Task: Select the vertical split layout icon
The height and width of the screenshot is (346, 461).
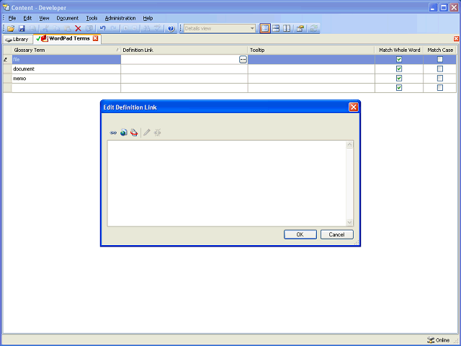Action: click(287, 29)
